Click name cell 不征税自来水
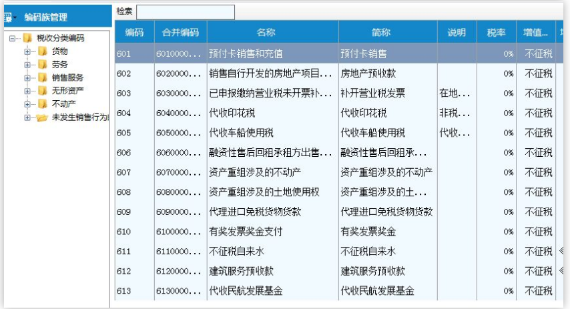The height and width of the screenshot is (309, 570). (x=272, y=251)
